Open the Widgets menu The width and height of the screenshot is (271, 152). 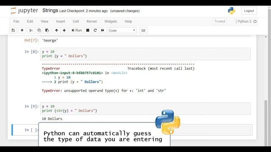(111, 22)
